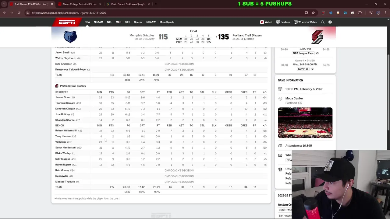390x219 pixels.
Task: Open Jerami Grant player link
Action: coord(63,97)
